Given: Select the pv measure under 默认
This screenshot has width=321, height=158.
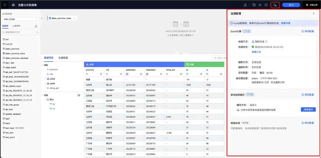Looking at the screenshot, I should [54, 104].
